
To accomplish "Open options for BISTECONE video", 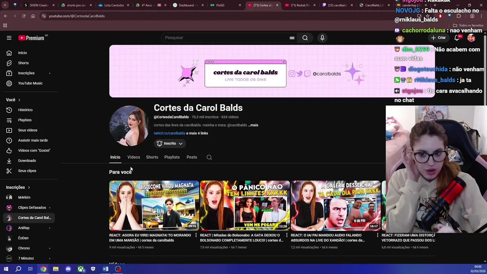I will 196,236.
